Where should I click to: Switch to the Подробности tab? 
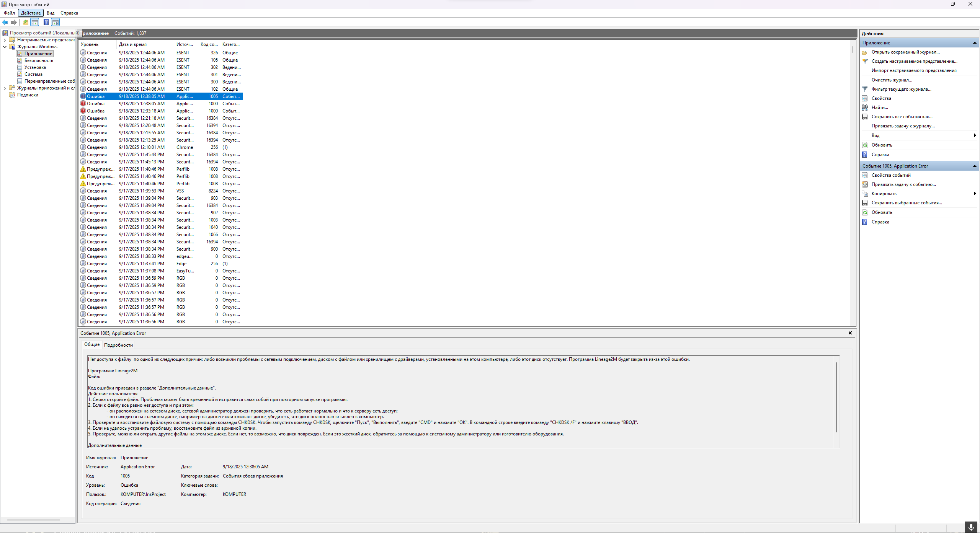coord(118,345)
